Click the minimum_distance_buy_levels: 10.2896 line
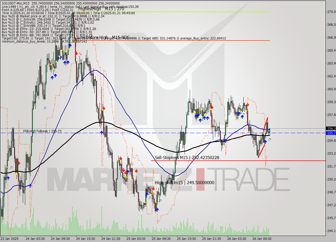This screenshot has width=336, height=242. tap(44, 41)
